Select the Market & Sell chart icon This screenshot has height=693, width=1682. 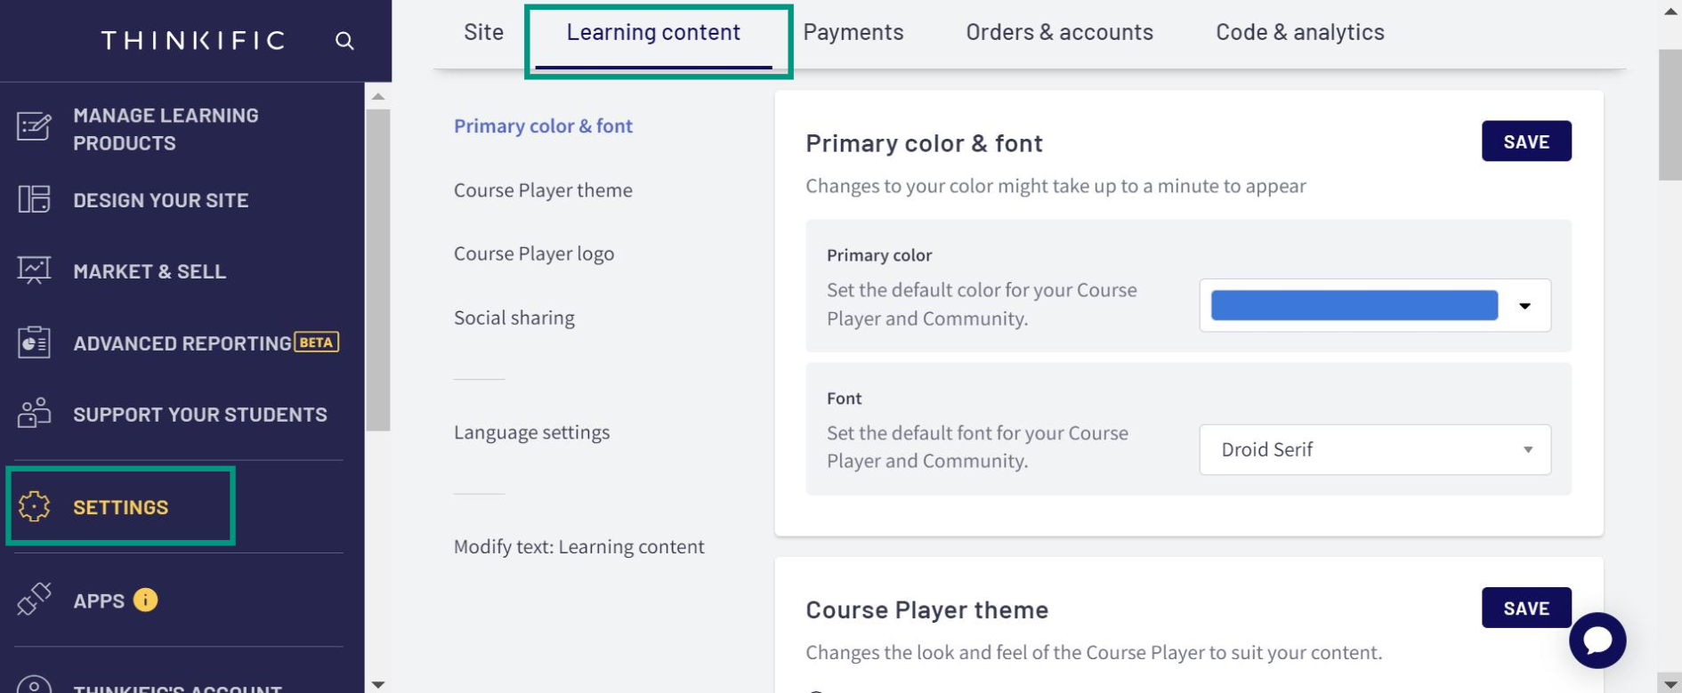(34, 270)
